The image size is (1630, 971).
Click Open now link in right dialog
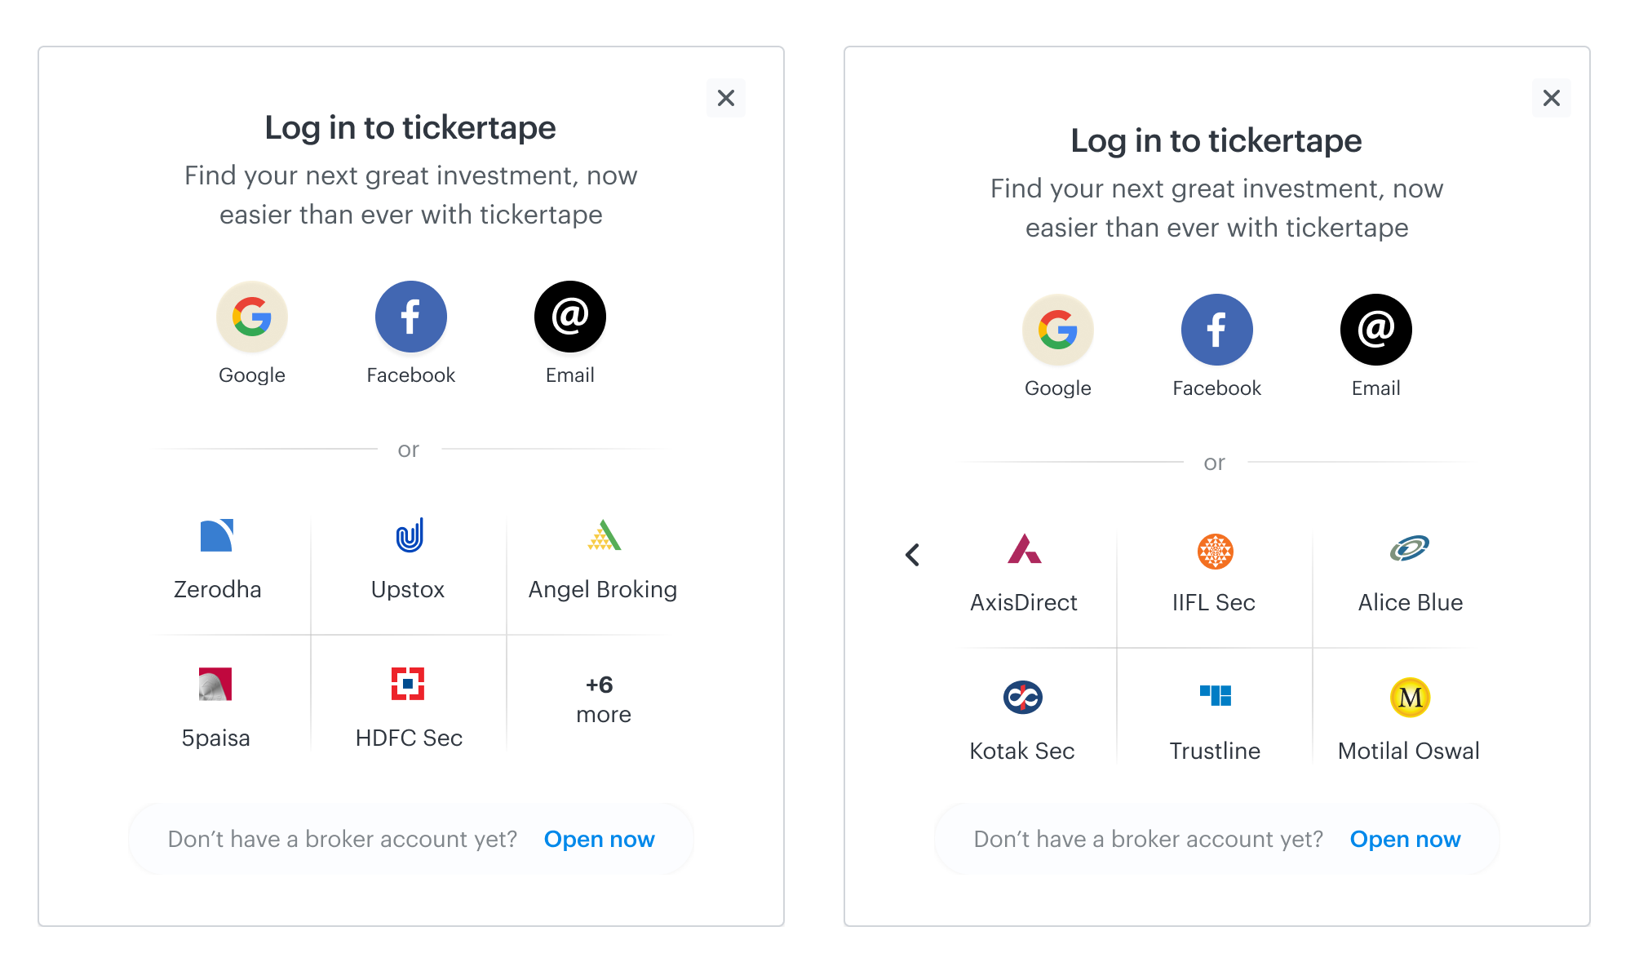[1405, 839]
